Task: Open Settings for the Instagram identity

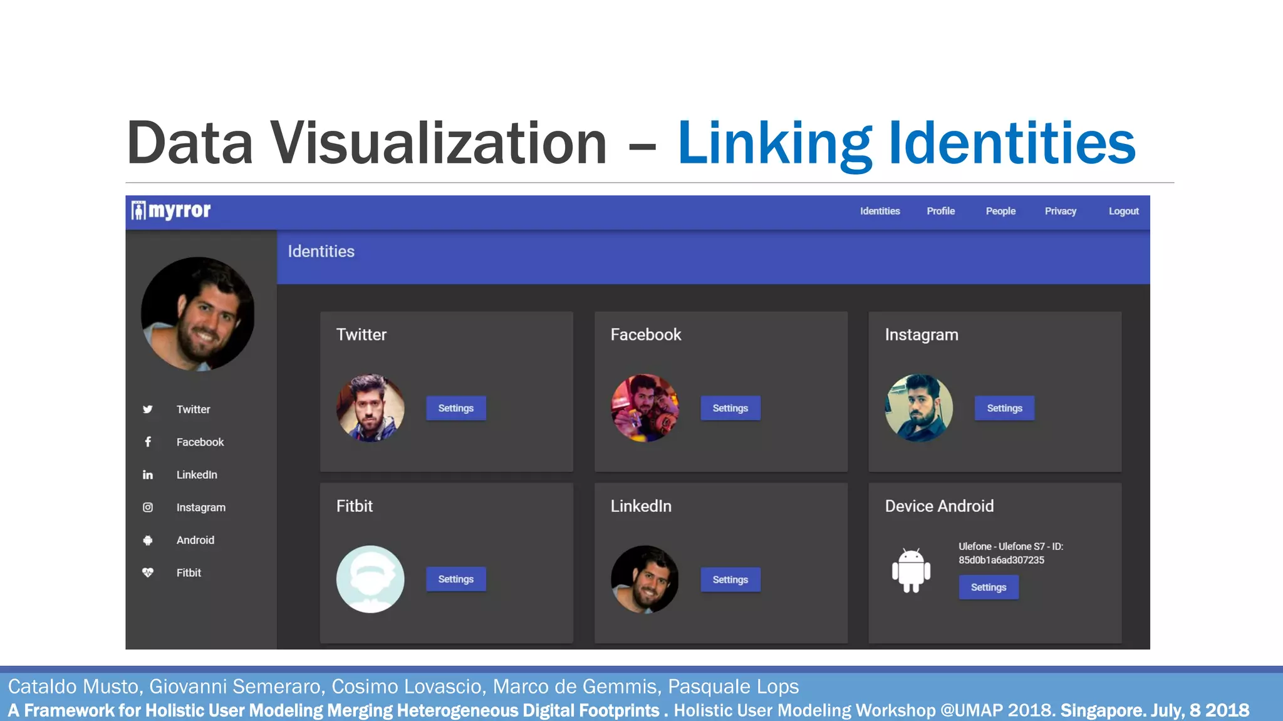Action: [1004, 408]
